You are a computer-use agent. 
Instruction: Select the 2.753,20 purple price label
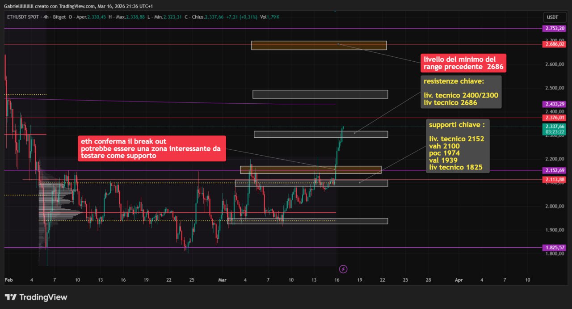click(x=554, y=28)
